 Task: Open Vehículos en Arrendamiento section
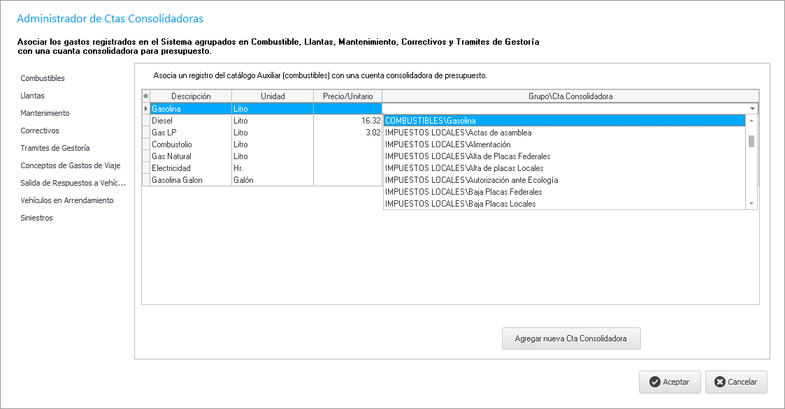coord(66,200)
